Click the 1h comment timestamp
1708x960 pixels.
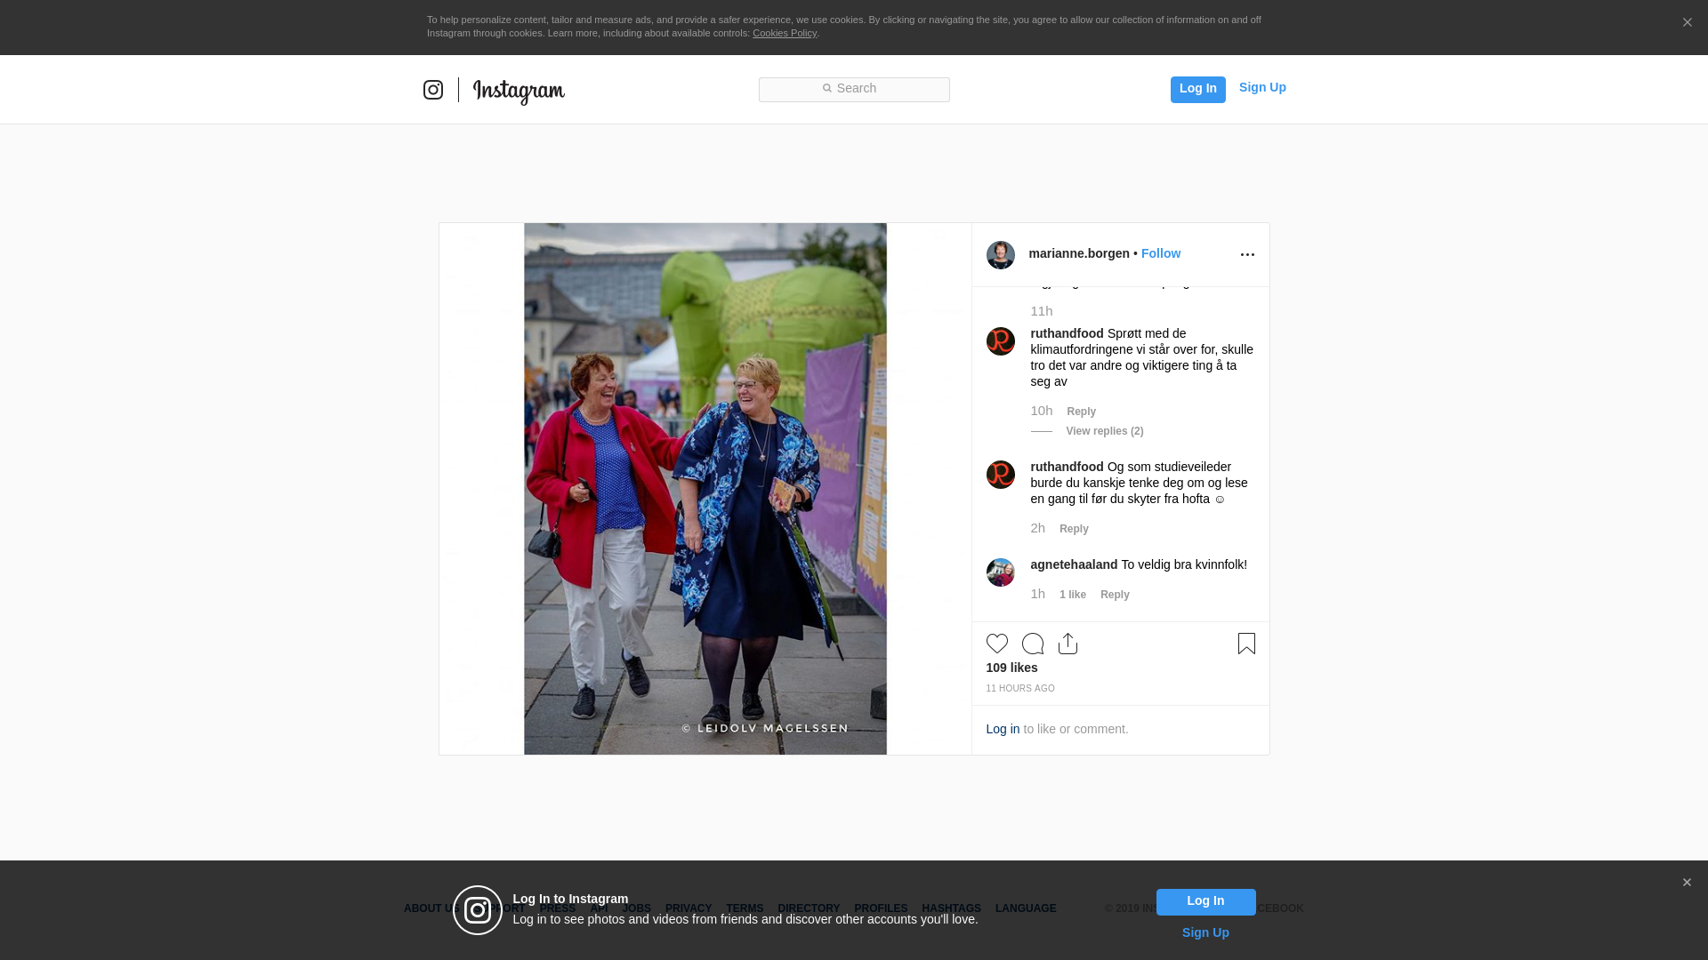[x=1037, y=594]
